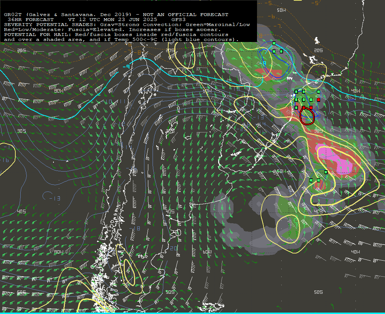The width and height of the screenshot is (385, 314).
Task: Click the 'GFS3' model label
Action: [178, 19]
